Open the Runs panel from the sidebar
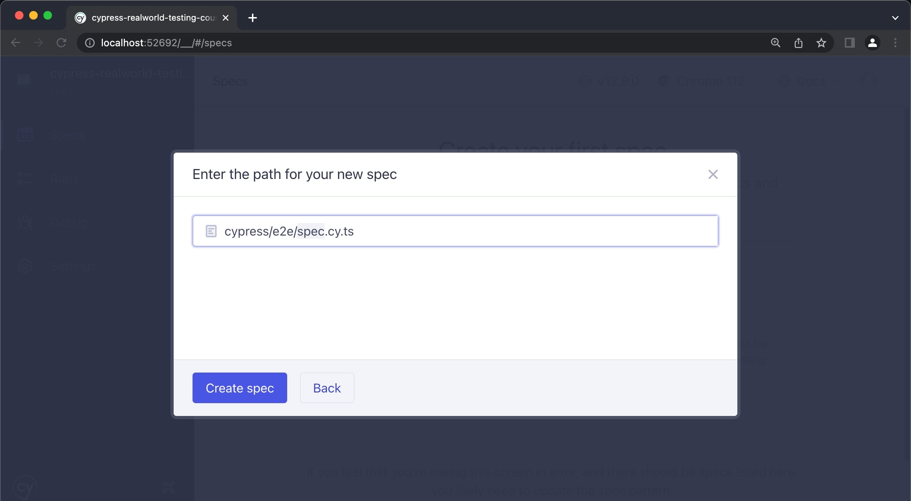The height and width of the screenshot is (501, 911). coord(24,178)
